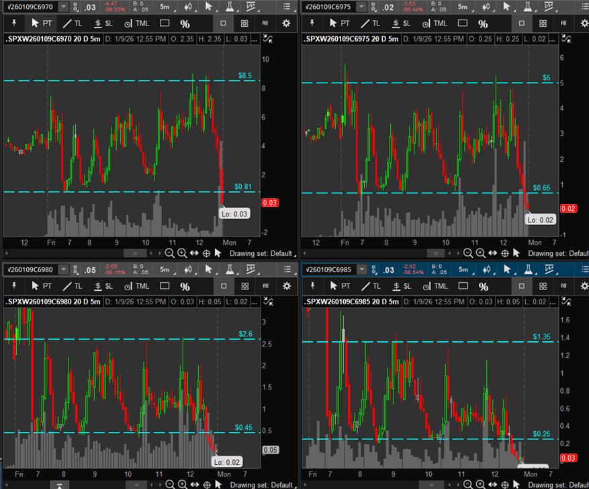Viewport: 589px width, 489px height.
Task: Switch to single-chart view in the C6980 toolbar
Action: click(x=223, y=286)
